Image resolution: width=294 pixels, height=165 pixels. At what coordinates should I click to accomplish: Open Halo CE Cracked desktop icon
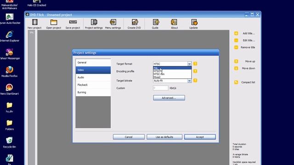(37, 1)
